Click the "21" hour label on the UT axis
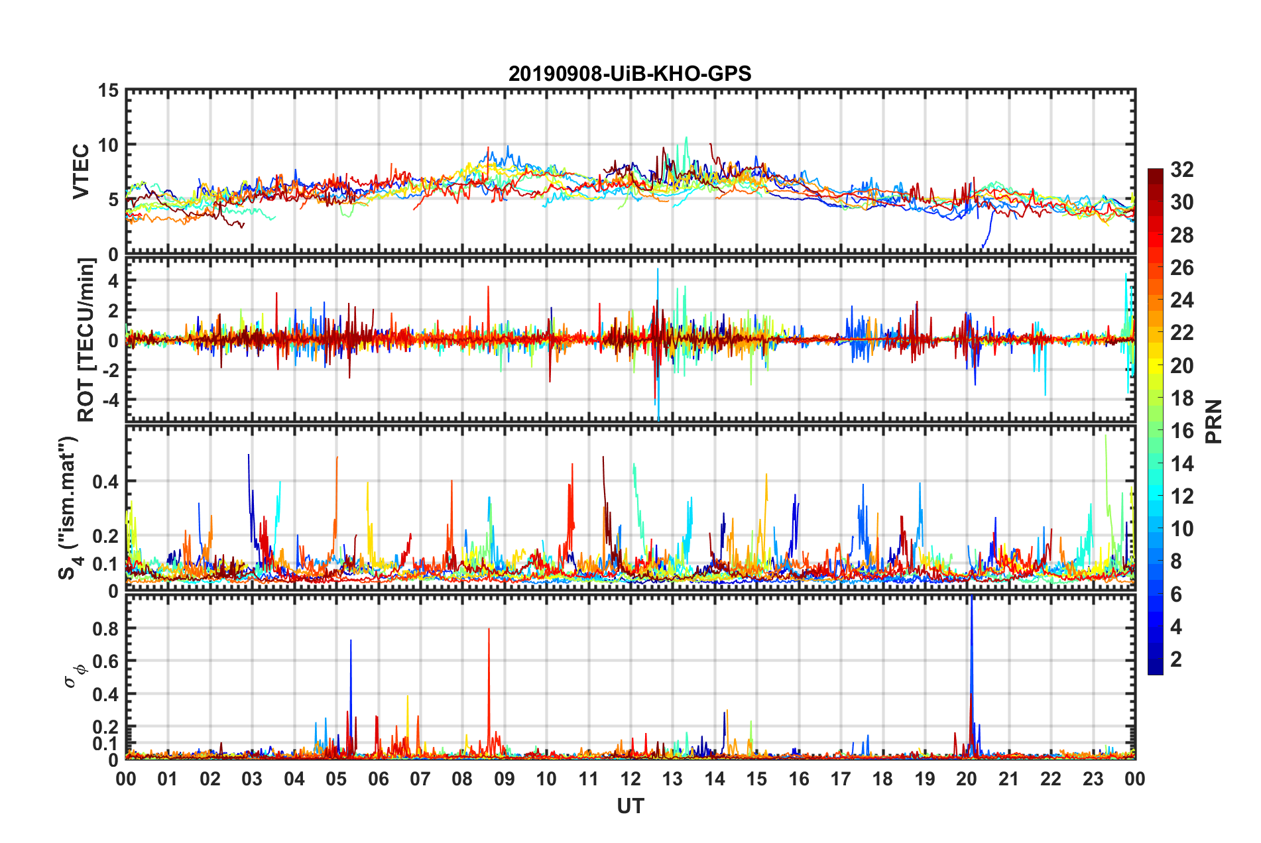The image size is (1261, 843). [1009, 779]
